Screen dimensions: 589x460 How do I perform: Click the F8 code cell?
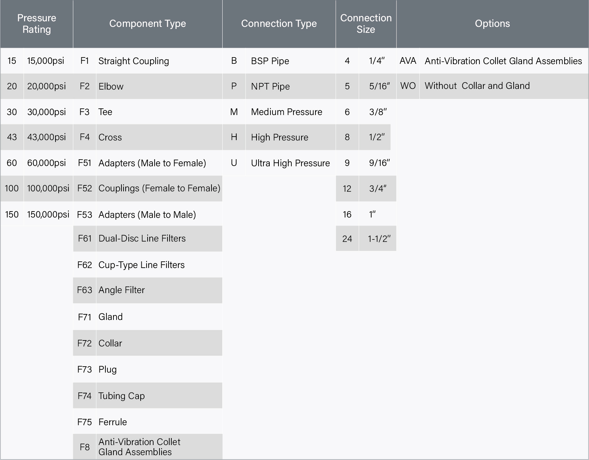pos(84,447)
